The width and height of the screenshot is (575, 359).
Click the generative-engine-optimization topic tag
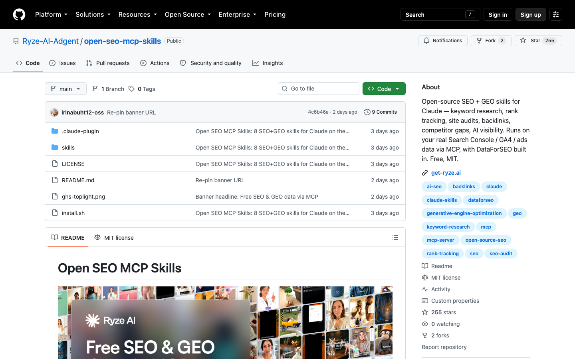[464, 213]
